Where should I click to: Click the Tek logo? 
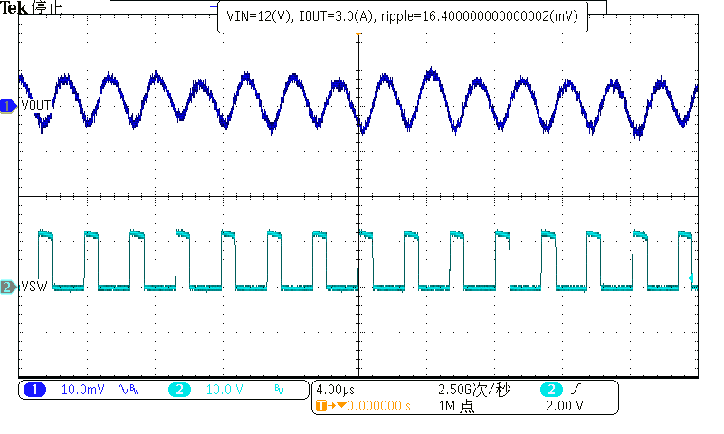point(14,9)
